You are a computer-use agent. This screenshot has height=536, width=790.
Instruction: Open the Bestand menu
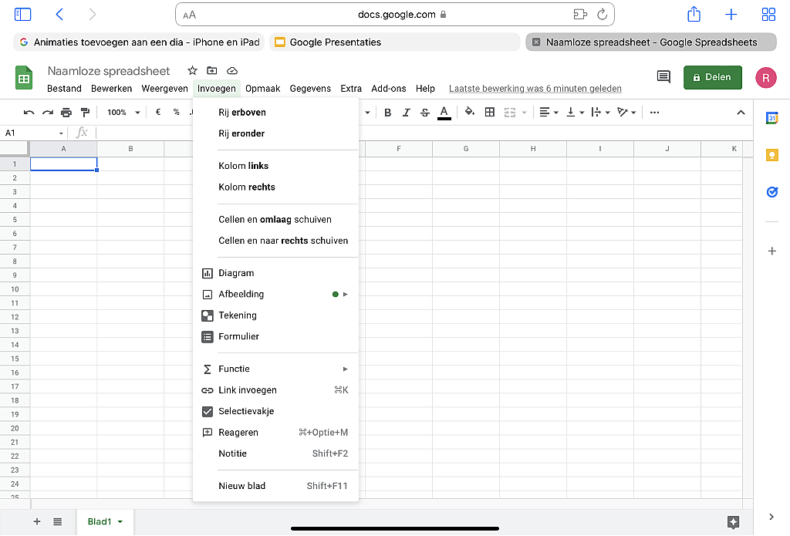(64, 89)
